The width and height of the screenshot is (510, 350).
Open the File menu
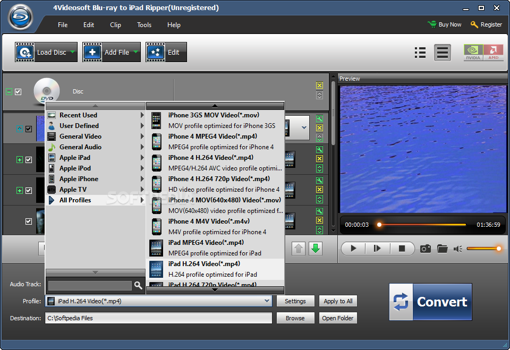coord(63,25)
